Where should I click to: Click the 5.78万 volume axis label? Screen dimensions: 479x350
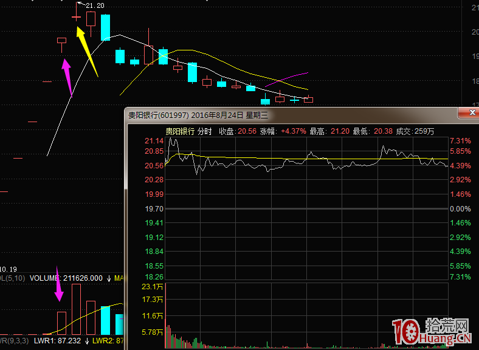[153, 332]
